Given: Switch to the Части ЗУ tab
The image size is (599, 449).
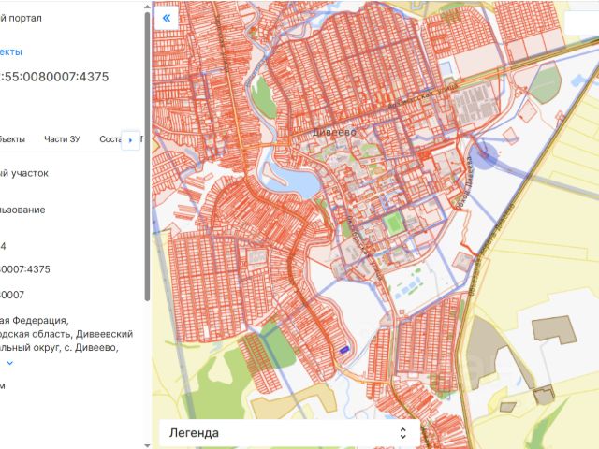Looking at the screenshot, I should click(x=63, y=139).
